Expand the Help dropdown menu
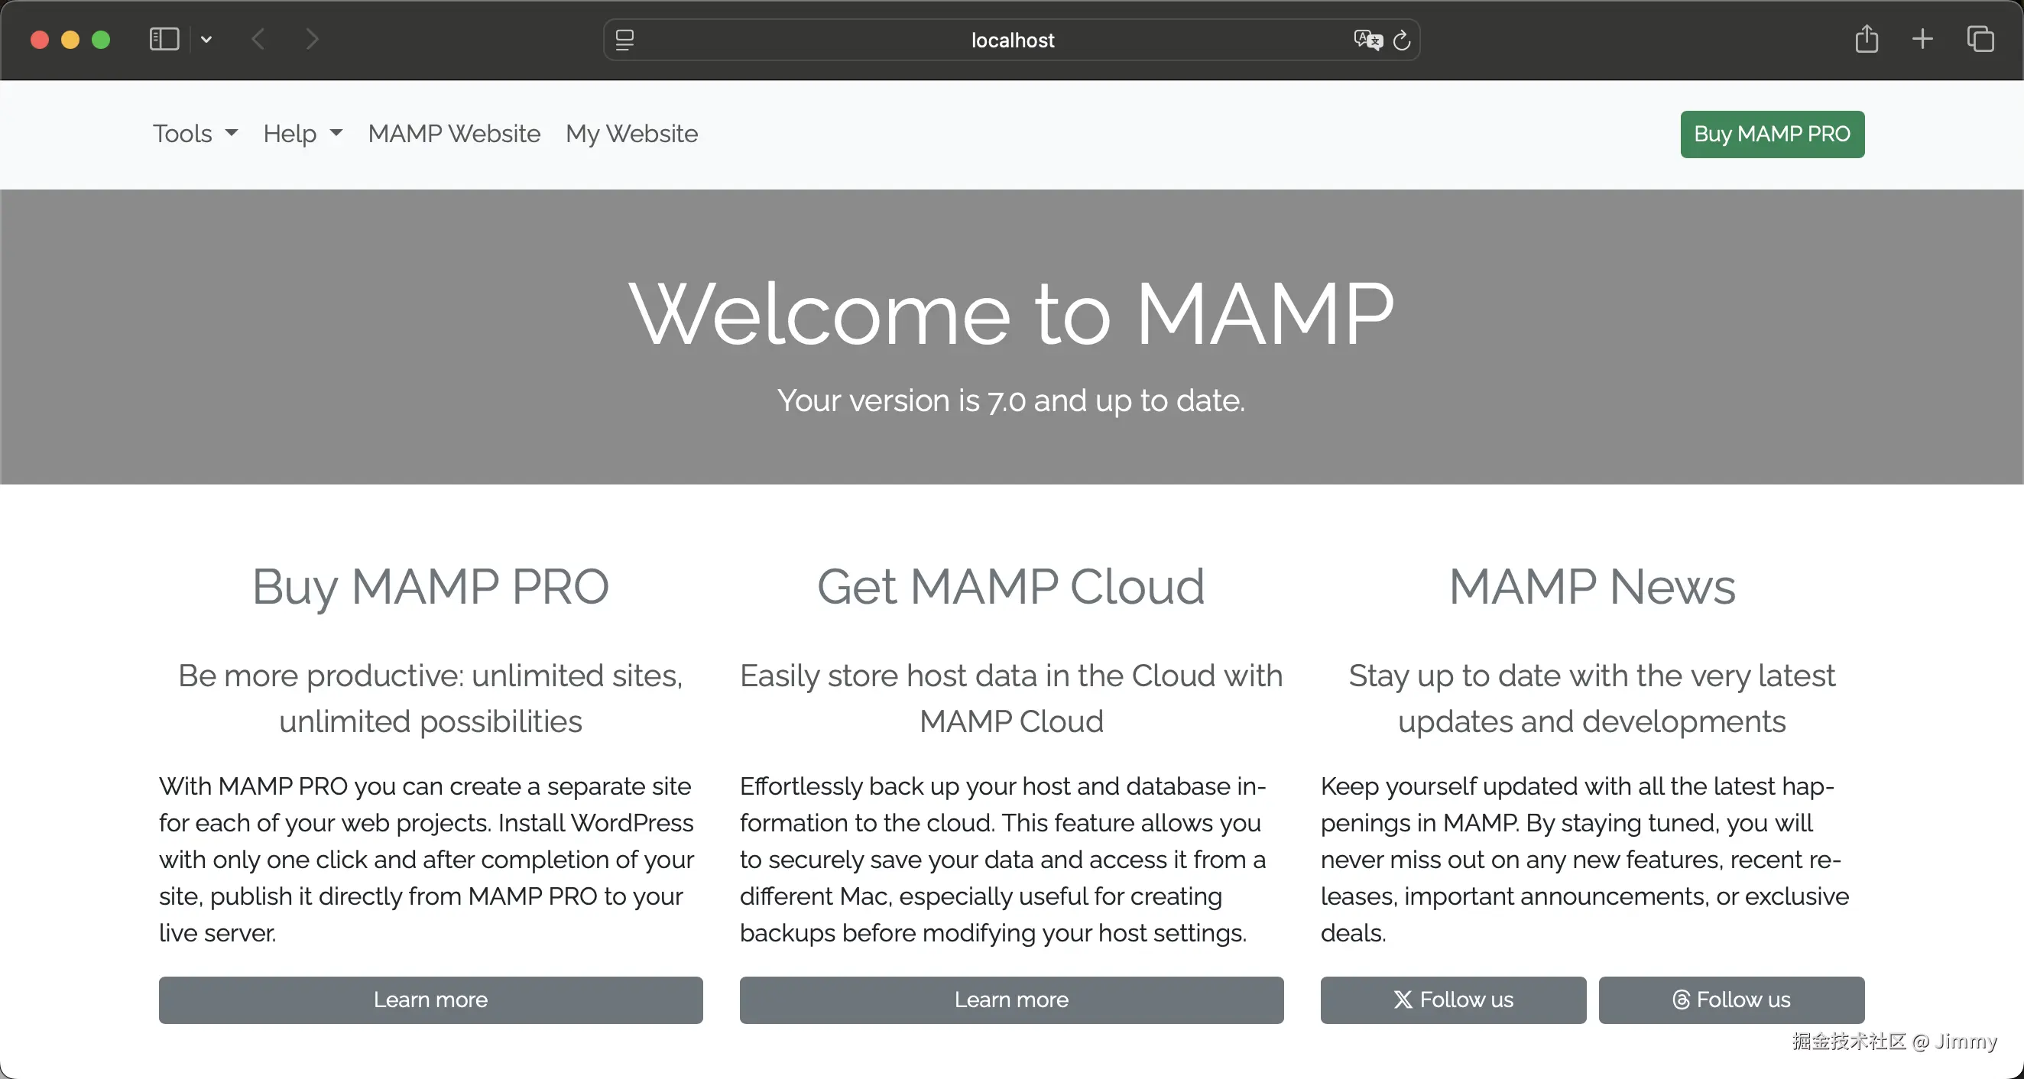The image size is (2024, 1079). (x=303, y=134)
